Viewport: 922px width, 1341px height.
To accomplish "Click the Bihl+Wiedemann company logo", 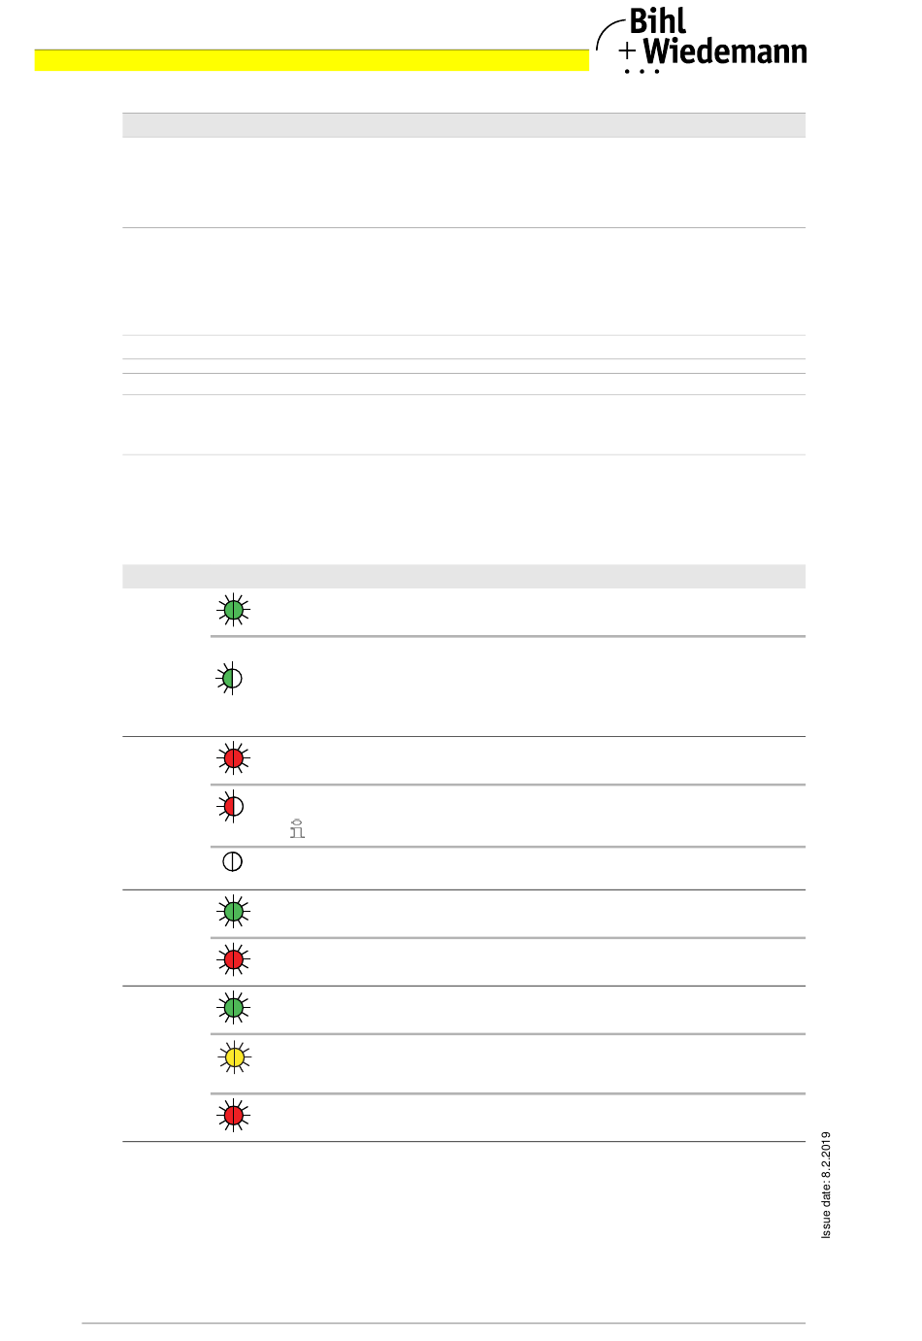I will pyautogui.click(x=702, y=41).
